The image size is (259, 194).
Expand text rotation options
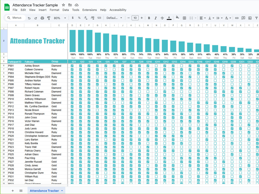coord(230,18)
